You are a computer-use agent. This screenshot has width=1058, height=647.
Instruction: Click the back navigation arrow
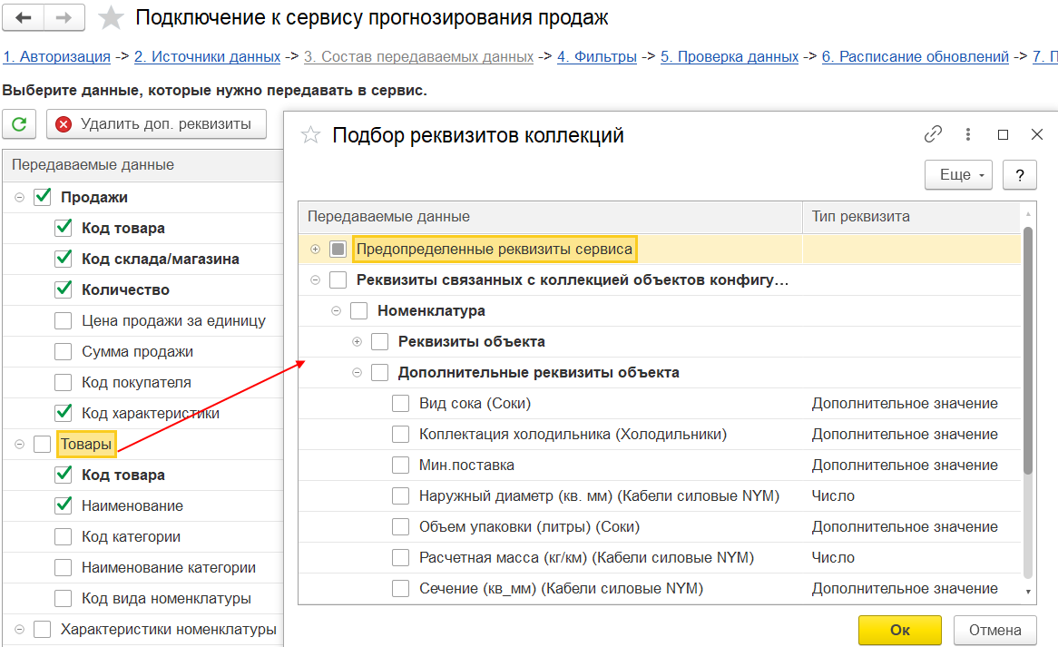(24, 17)
